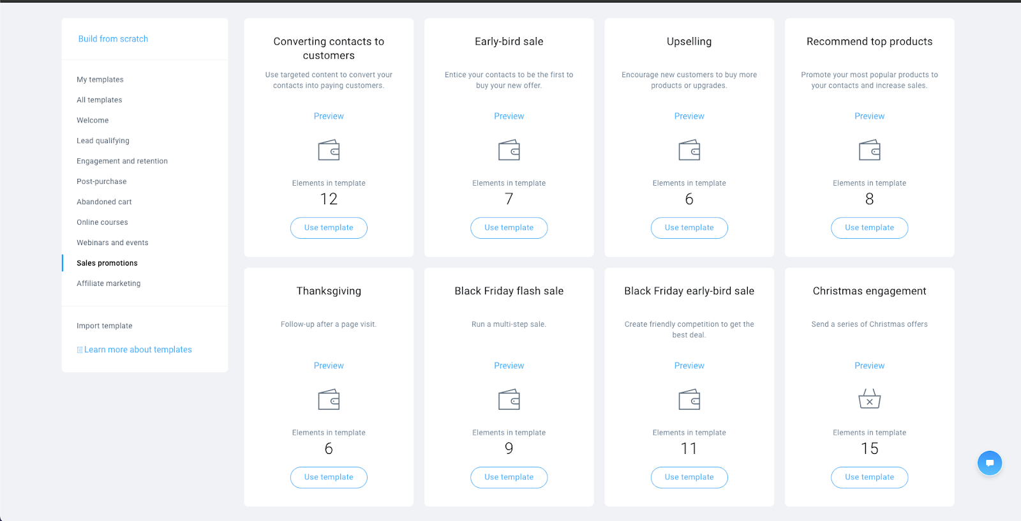Image resolution: width=1021 pixels, height=521 pixels.
Task: Click the wallet icon on Early-bird sale card
Action: click(x=509, y=149)
